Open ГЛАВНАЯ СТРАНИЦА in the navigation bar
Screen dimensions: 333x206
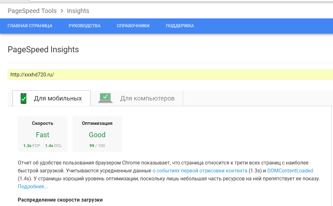30,26
